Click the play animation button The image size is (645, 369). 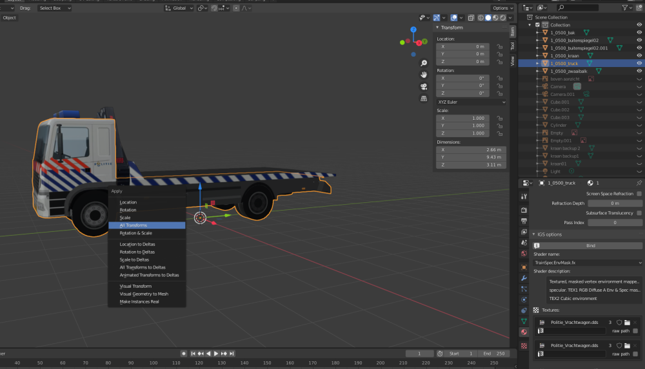(x=217, y=354)
